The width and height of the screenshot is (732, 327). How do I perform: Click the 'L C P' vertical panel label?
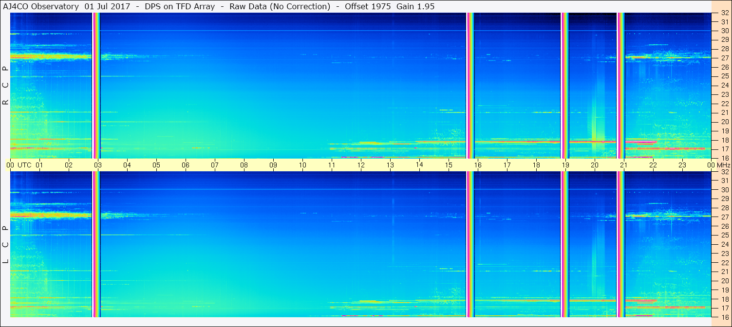click(5, 244)
